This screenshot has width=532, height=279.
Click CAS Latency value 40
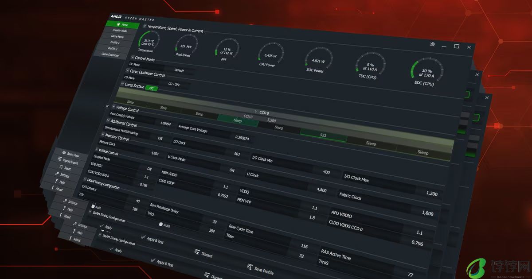[137, 201]
